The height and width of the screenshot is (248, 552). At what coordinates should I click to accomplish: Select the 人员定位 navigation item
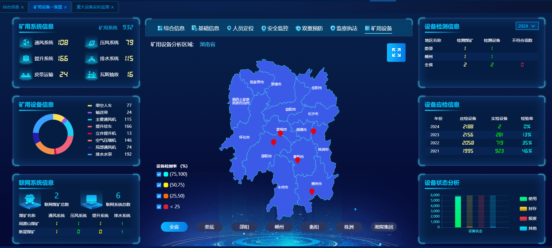pyautogui.click(x=240, y=28)
